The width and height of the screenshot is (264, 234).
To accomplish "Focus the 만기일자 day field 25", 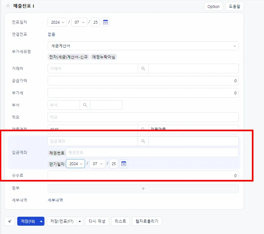I will 114,164.
